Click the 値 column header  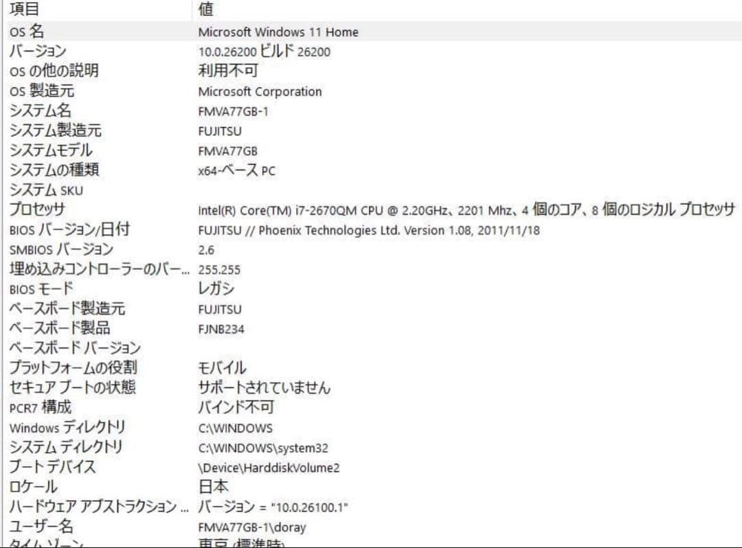(204, 10)
